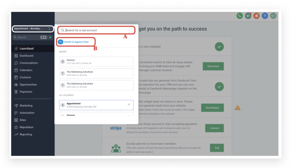The height and width of the screenshot is (168, 291).
Task: Click the green phone call icon
Action: point(240,16)
